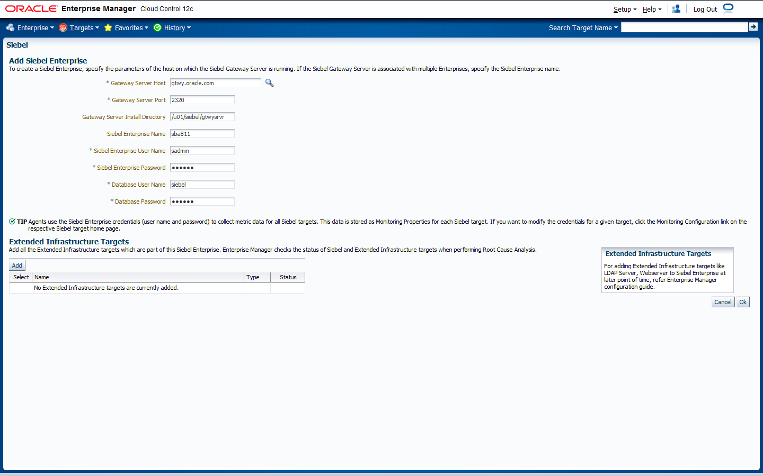Click the Status column header
Image resolution: width=763 pixels, height=476 pixels.
[288, 277]
